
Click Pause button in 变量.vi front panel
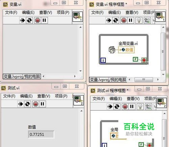(44, 20)
